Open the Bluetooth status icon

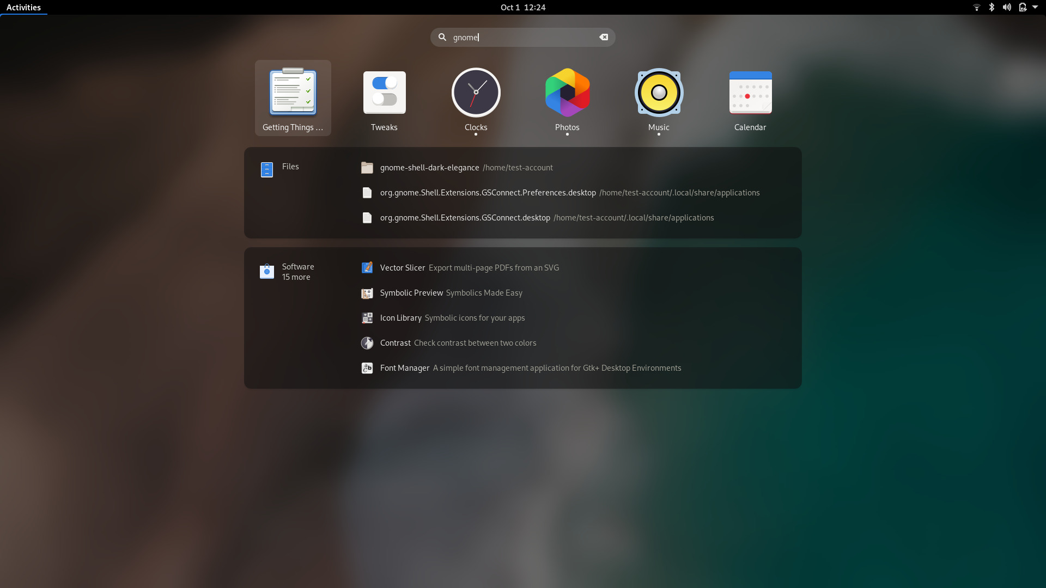992,7
